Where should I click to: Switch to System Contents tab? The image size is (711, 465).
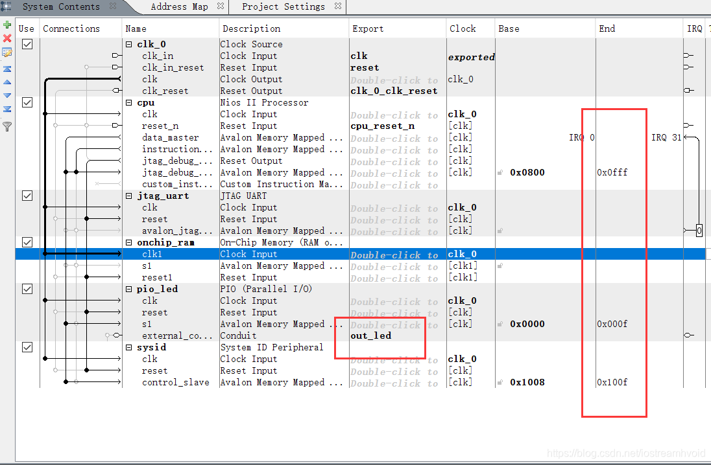[x=61, y=6]
